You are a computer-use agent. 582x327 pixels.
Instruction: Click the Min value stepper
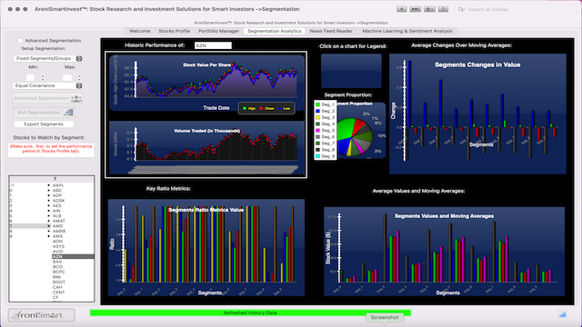point(43,77)
